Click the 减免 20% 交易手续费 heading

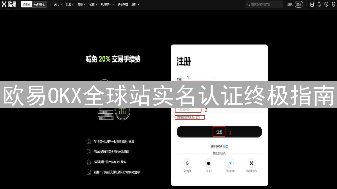click(x=113, y=59)
